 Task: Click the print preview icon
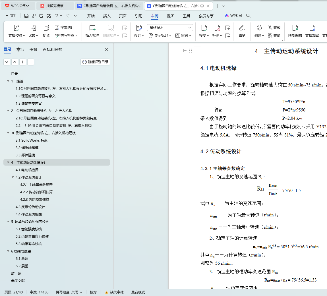49,16
